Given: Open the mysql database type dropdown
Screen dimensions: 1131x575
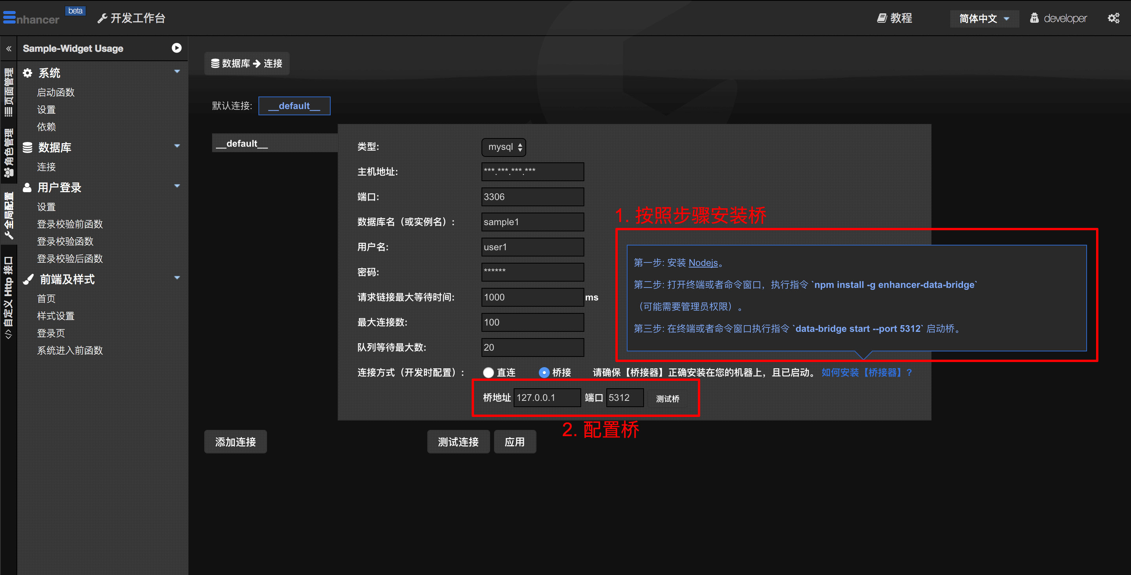Looking at the screenshot, I should [x=503, y=147].
